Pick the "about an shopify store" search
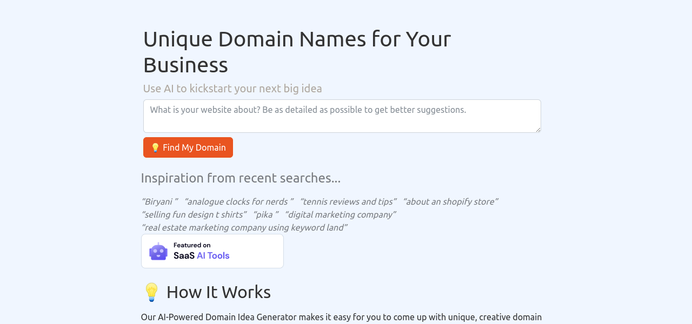Image resolution: width=692 pixels, height=324 pixels. (x=450, y=201)
